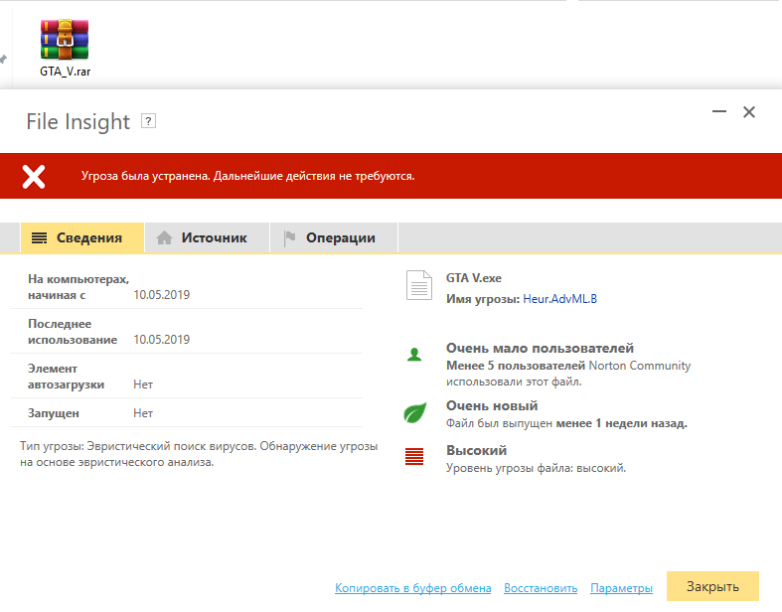Click the 'Элемент автозагрузки' row label
This screenshot has width=782, height=612.
66,377
